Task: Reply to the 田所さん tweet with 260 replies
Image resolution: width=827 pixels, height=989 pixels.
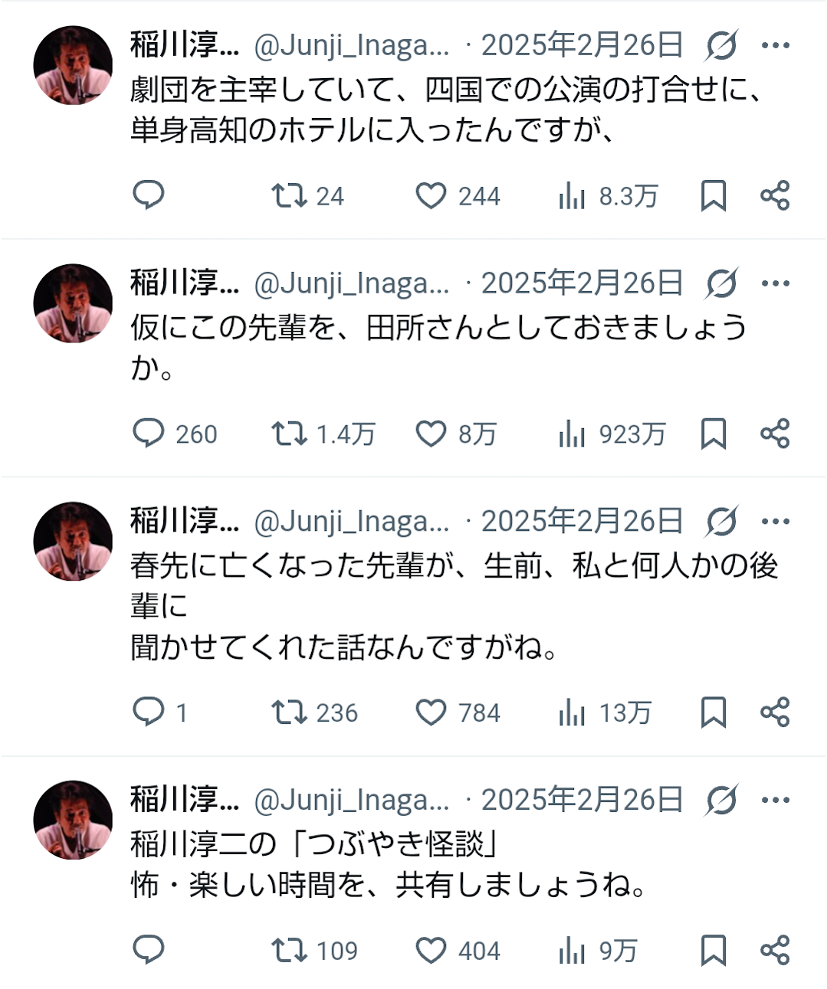Action: [149, 434]
